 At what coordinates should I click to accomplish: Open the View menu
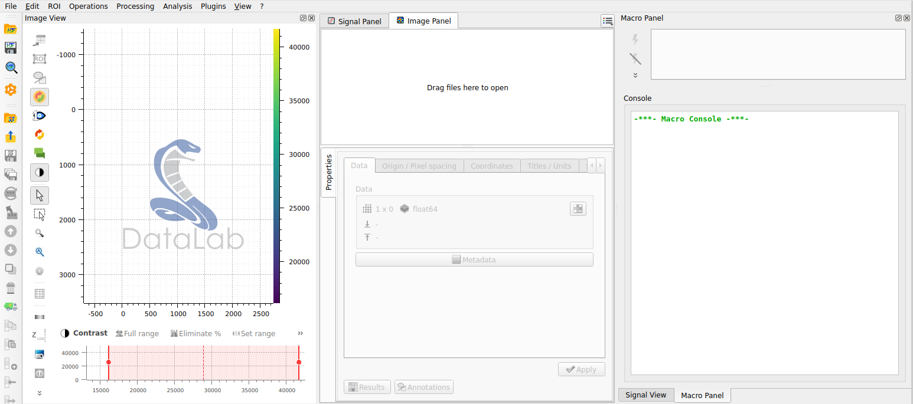coord(243,6)
